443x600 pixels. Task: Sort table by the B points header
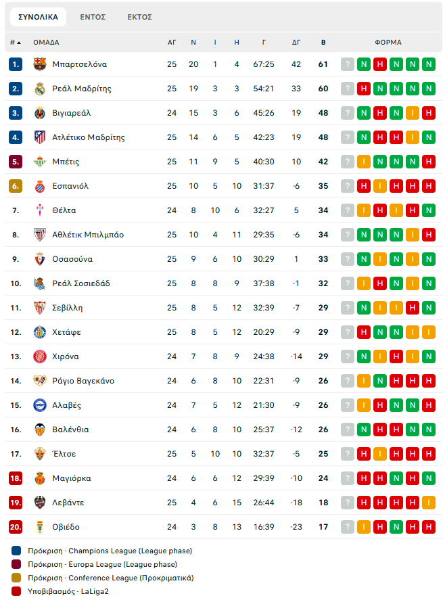coord(323,42)
